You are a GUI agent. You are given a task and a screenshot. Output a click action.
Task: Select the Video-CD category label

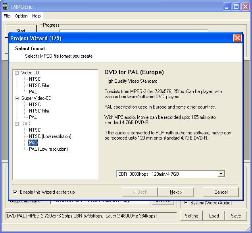[30, 73]
